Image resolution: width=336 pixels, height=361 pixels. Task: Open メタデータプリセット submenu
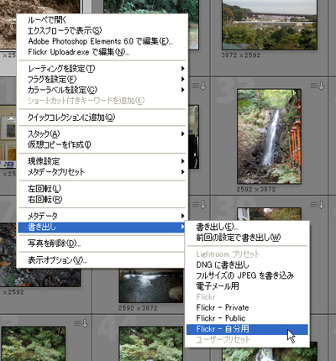pos(102,172)
